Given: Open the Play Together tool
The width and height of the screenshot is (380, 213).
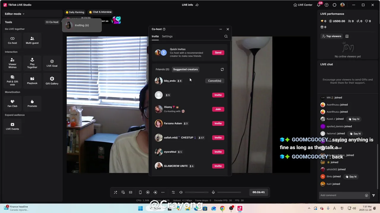Looking at the screenshot, I should (32, 63).
